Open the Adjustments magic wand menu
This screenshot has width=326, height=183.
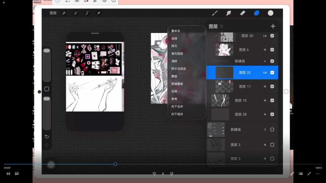75,13
